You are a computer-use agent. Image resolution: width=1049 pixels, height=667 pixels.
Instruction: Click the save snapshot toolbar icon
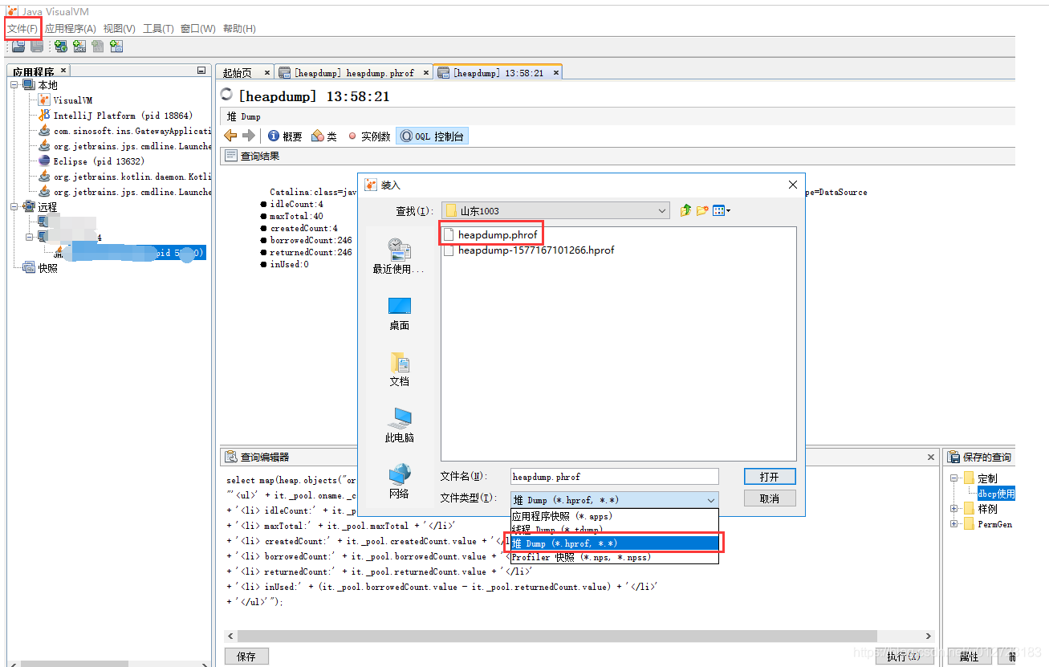point(37,47)
